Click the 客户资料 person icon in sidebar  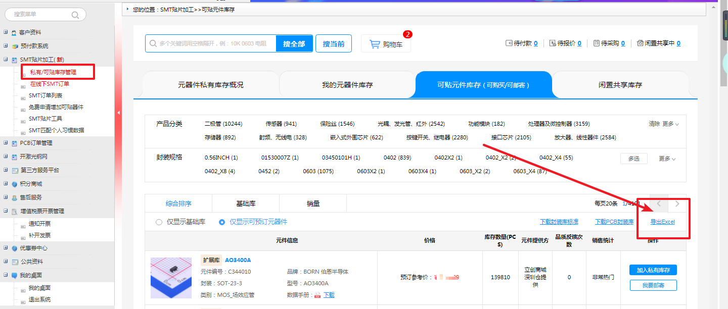[x=14, y=33]
